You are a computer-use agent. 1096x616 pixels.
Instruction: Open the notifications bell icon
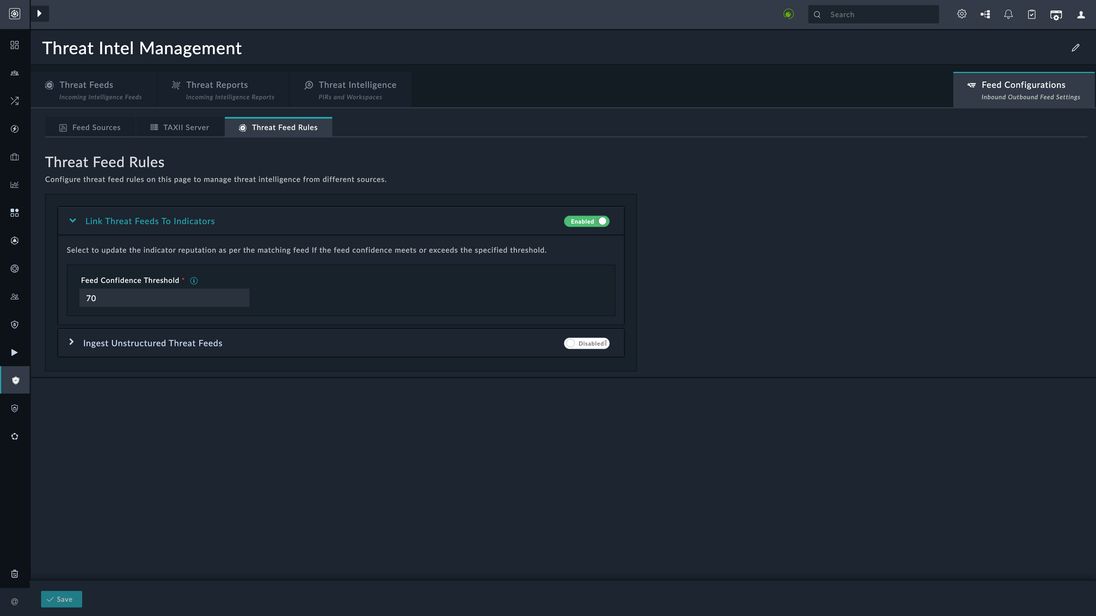click(x=1008, y=15)
